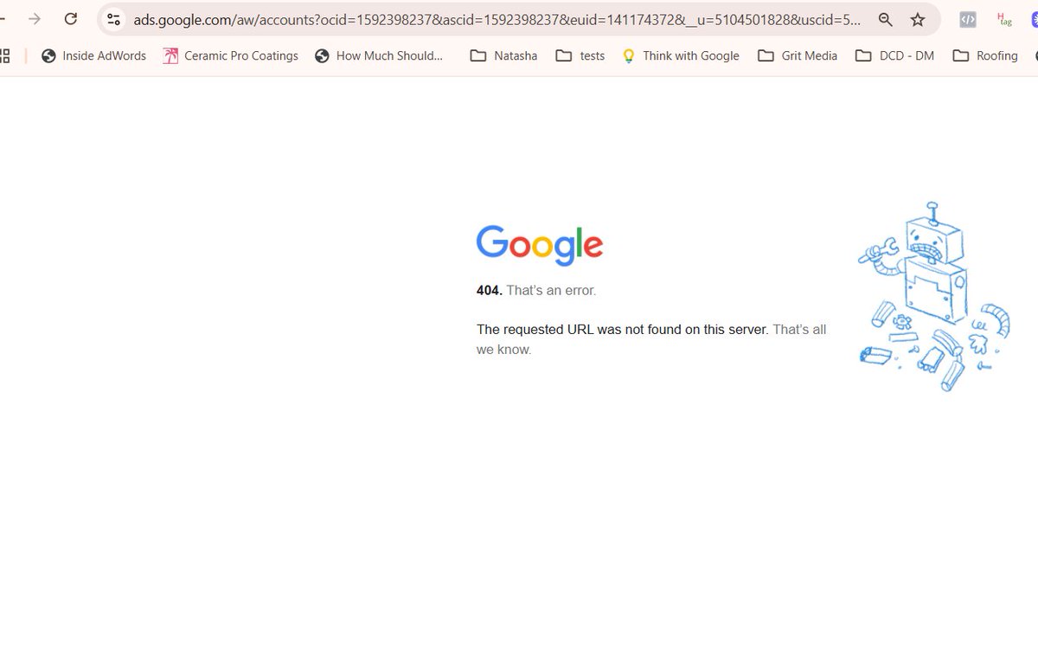This screenshot has width=1038, height=656.
Task: Bookmark this page with the star icon
Action: (918, 19)
